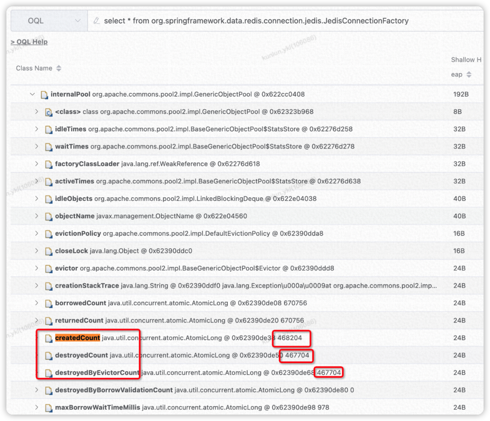The height and width of the screenshot is (421, 490).
Task: Expand the idleObjects LinkedBlockingDeque node
Action: (x=37, y=199)
